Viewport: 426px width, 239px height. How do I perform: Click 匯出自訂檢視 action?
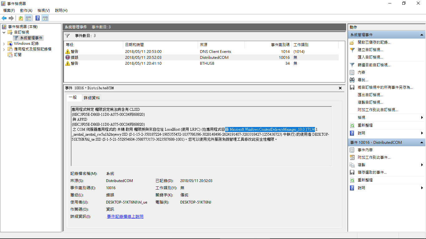click(x=370, y=95)
